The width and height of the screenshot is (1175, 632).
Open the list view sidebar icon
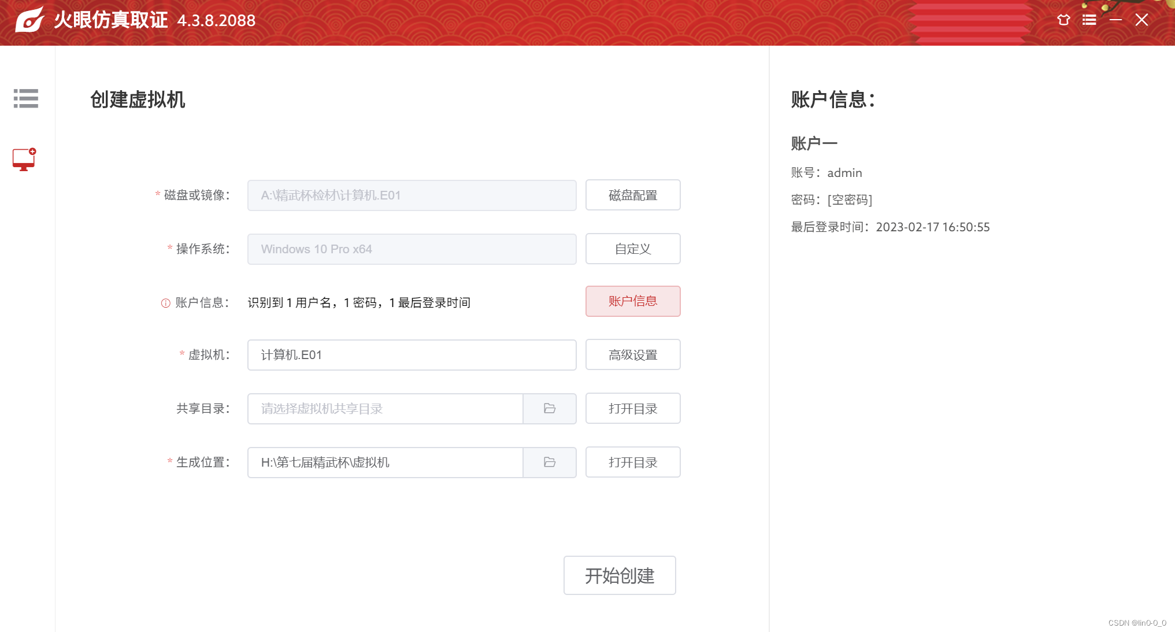tap(26, 98)
